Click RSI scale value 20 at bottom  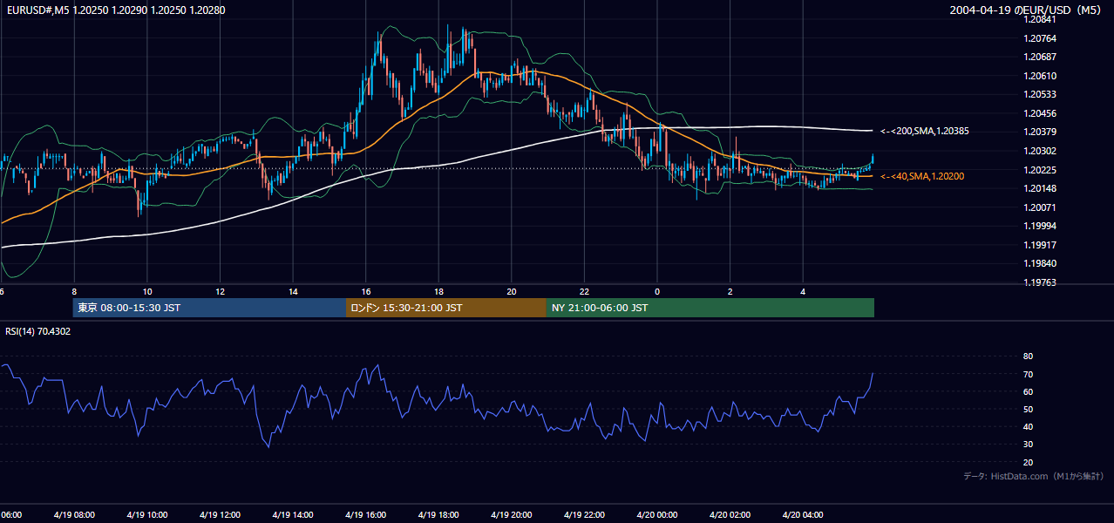(x=1029, y=462)
